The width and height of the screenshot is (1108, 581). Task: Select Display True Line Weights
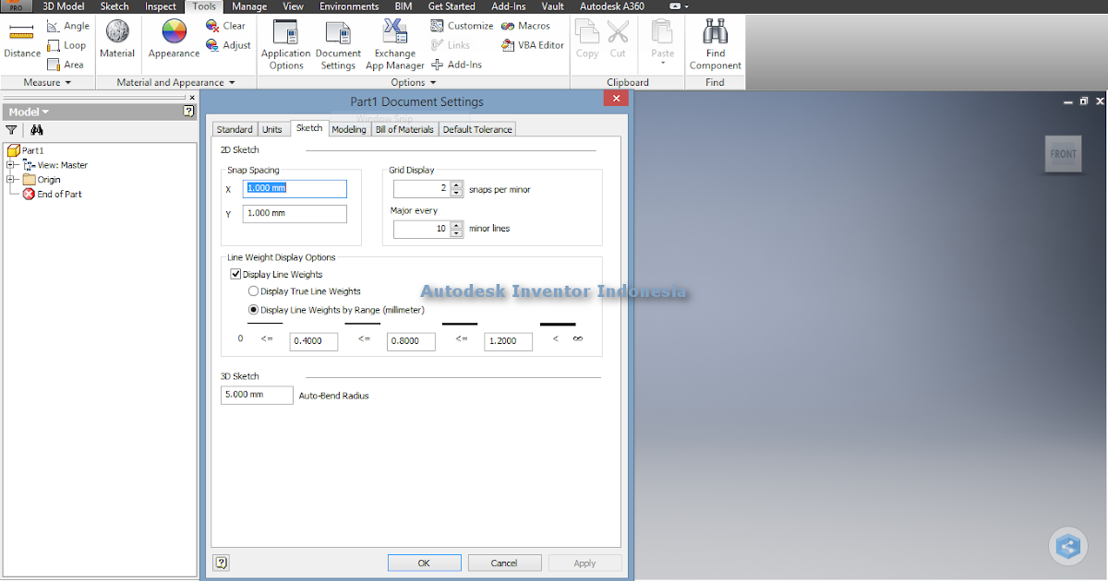(252, 291)
